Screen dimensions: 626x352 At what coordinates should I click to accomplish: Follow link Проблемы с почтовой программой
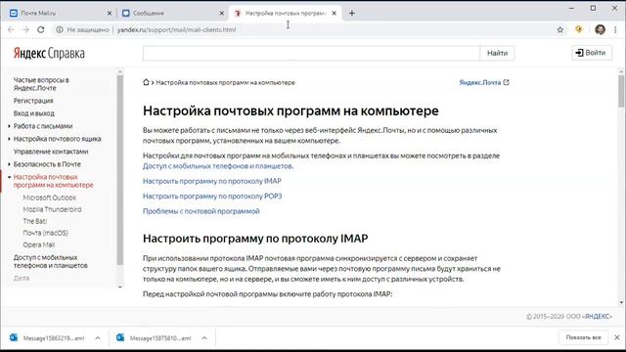[201, 211]
